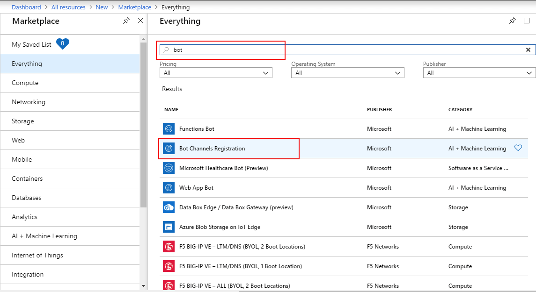The height and width of the screenshot is (292, 536).
Task: Open F5 BIG-IP VE ALL 2 Boot Locations
Action: 344,284
